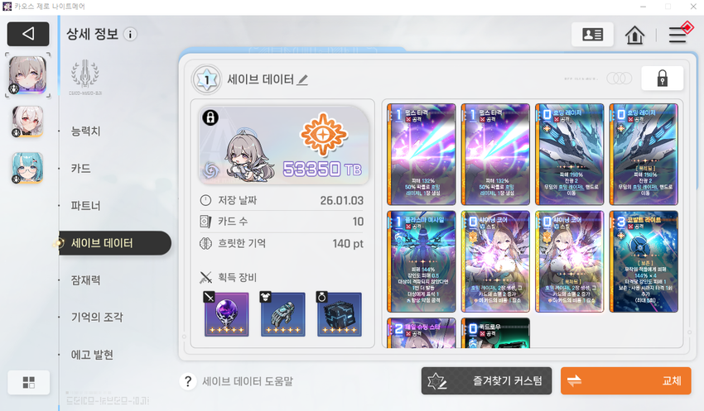704x411 pixels.
Task: Click the info icon beside 상세 정보
Action: pos(130,34)
